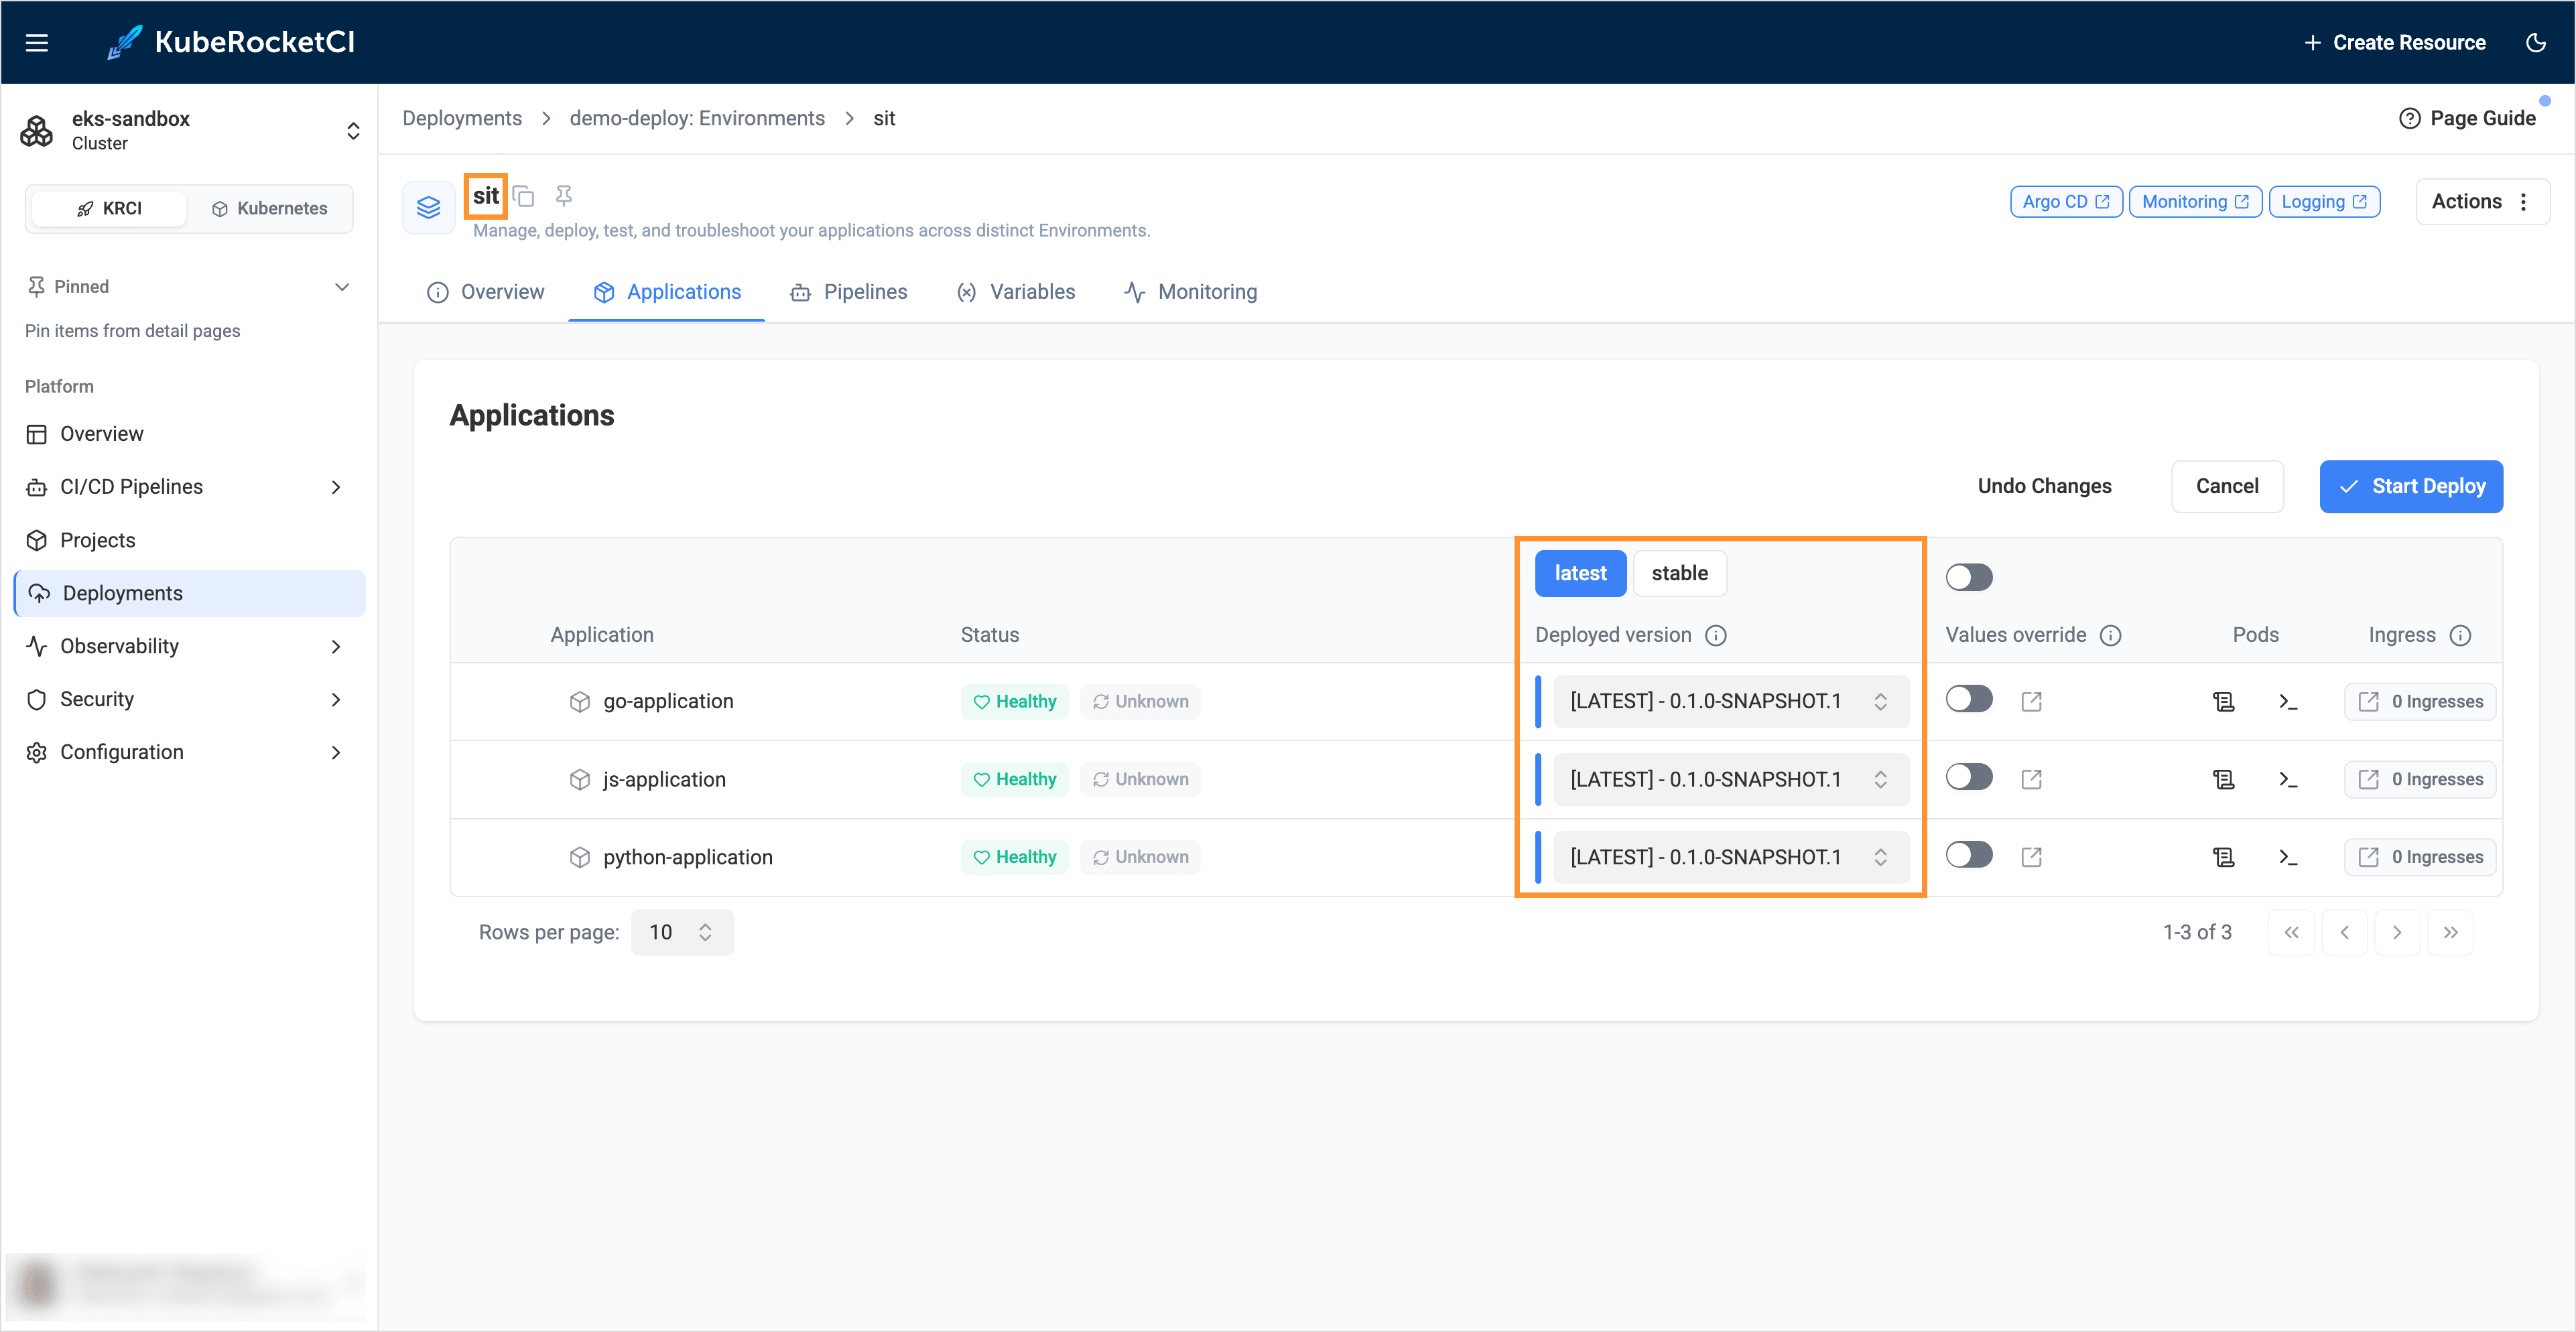Show Deployed version info tooltip
Image resolution: width=2576 pixels, height=1332 pixels.
[x=1716, y=635]
